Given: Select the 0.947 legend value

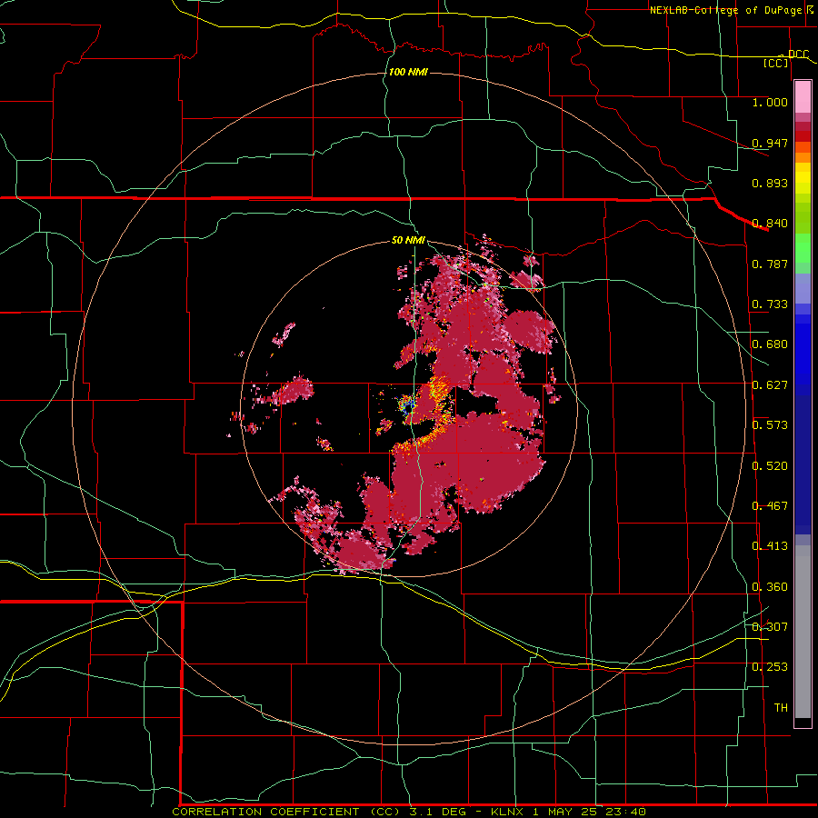Looking at the screenshot, I should click(x=770, y=143).
